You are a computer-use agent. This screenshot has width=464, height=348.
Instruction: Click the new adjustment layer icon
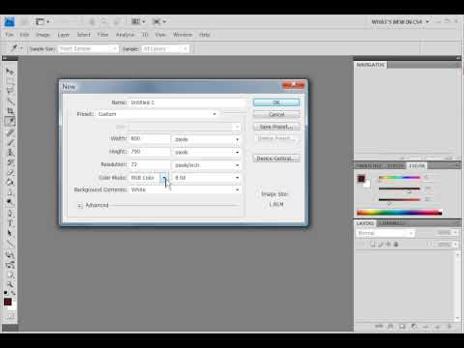414,327
